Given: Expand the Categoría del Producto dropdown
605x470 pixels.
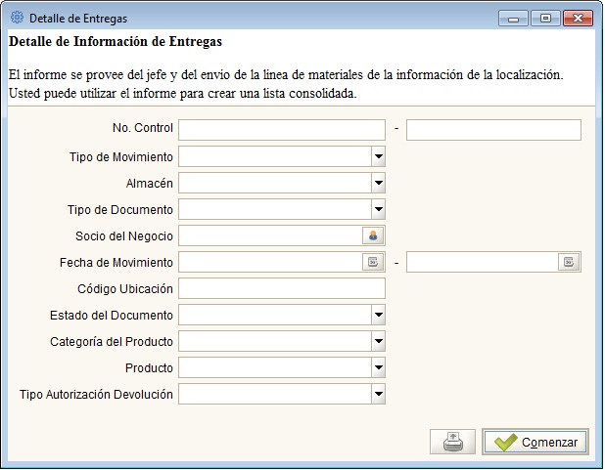Looking at the screenshot, I should [x=378, y=341].
